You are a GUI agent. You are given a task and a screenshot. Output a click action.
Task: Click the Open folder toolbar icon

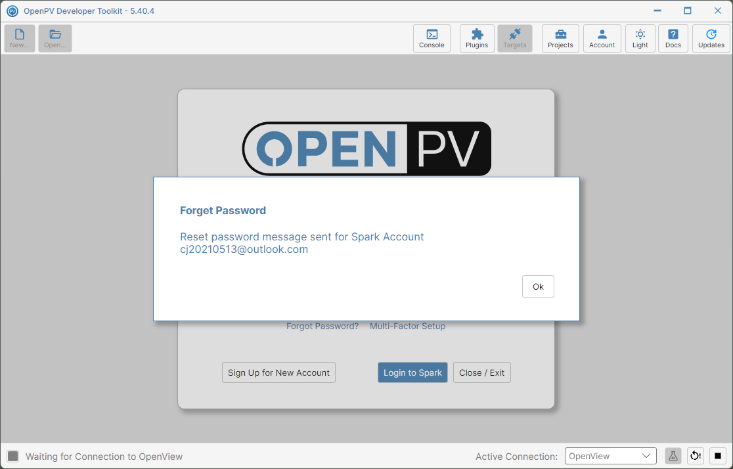55,38
